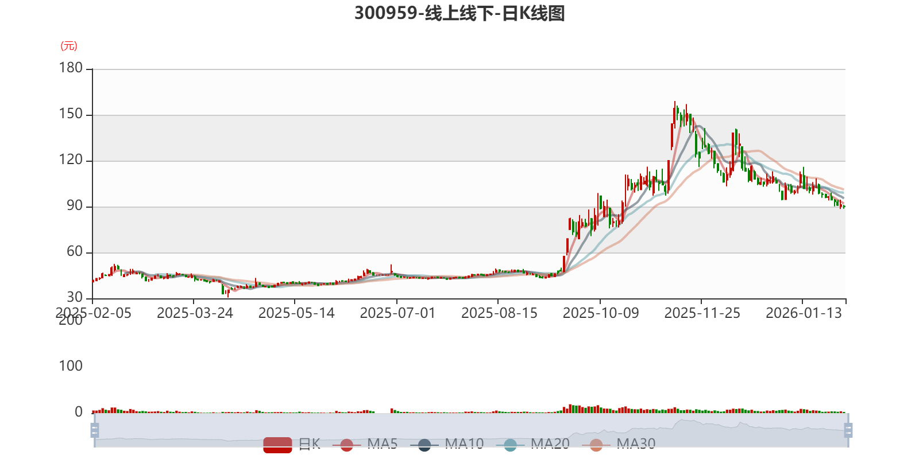Select the 2025-03-24 date axis label
This screenshot has height=459, width=919.
click(x=195, y=313)
